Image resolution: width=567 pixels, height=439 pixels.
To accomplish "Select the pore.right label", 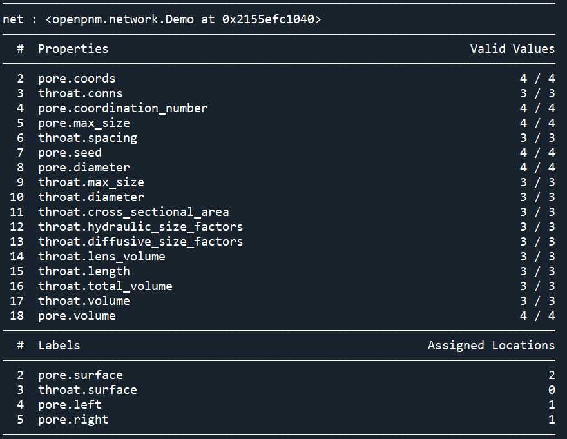I will coord(73,420).
